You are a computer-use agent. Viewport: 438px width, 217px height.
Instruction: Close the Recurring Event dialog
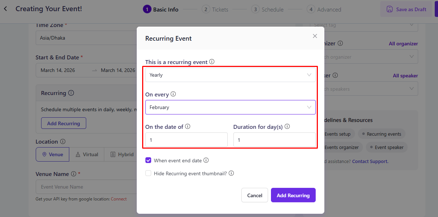point(315,36)
